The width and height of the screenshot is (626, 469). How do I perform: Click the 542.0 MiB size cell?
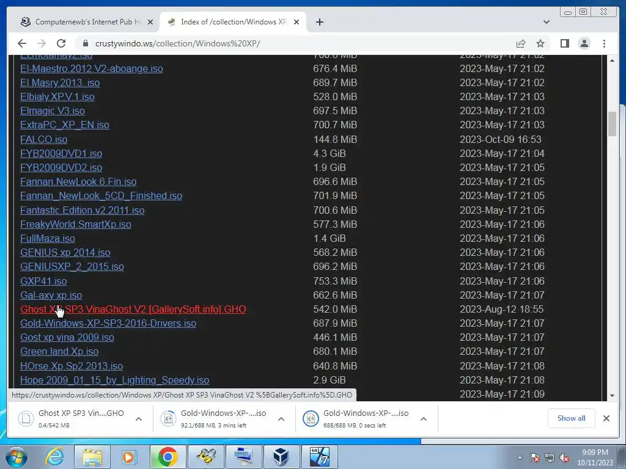(335, 309)
